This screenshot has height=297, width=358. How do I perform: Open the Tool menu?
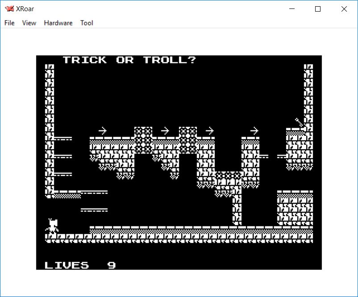pos(87,23)
